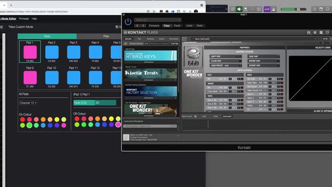Image resolution: width=332 pixels, height=187 pixels.
Task: Click the list view icon in DAW toolbar
Action: pyautogui.click(x=314, y=9)
